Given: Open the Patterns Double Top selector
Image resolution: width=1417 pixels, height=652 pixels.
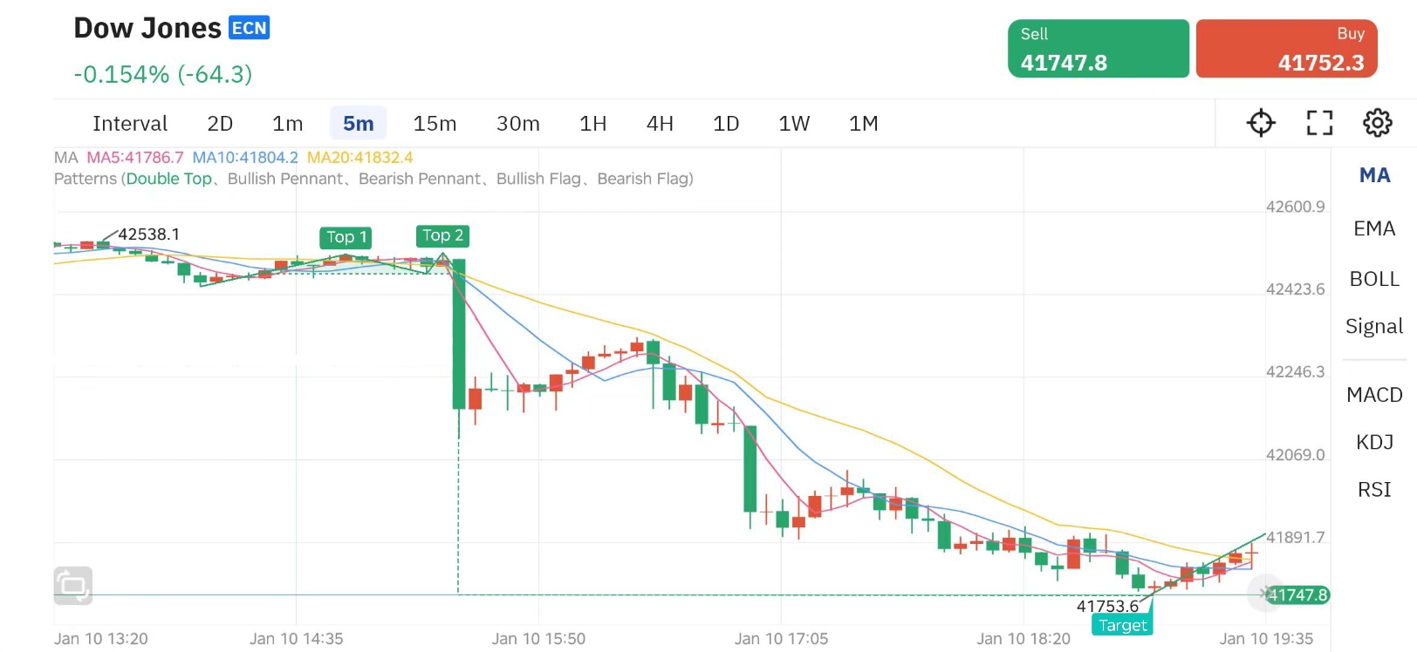Looking at the screenshot, I should coord(168,179).
